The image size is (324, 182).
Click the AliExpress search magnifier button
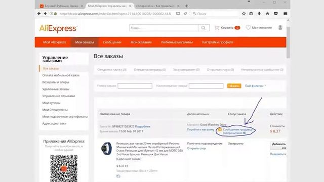[204, 28]
